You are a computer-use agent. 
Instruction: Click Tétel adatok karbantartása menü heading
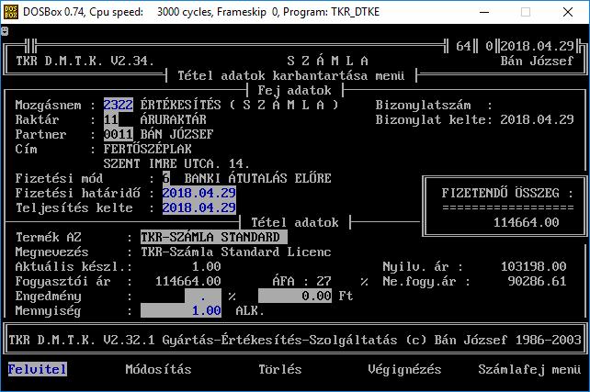click(x=291, y=75)
